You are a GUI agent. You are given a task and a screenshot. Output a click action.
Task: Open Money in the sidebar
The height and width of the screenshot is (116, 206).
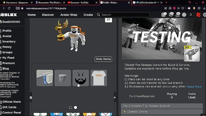click(7, 47)
